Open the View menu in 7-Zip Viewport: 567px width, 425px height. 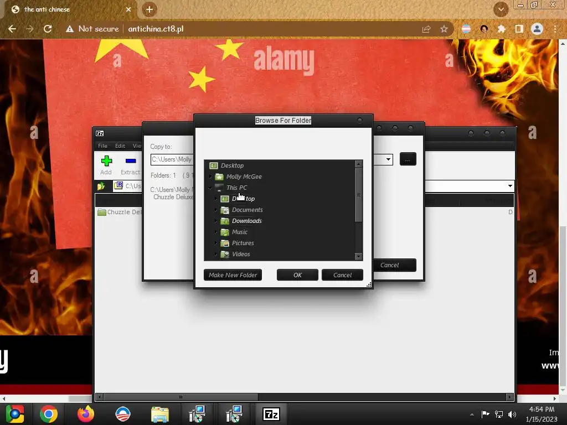(137, 146)
